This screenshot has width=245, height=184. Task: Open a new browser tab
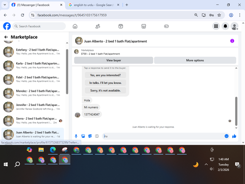click(126, 5)
